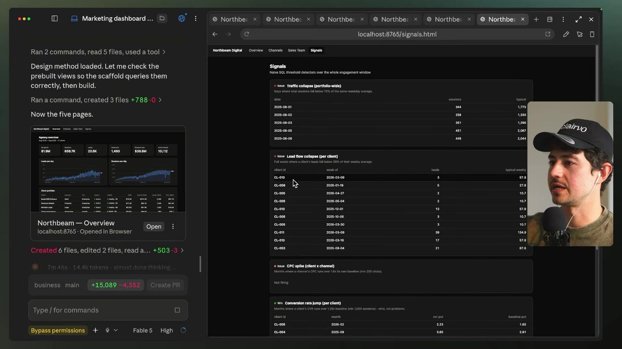This screenshot has height=349, width=622.
Task: Add a new browser tab
Action: tap(536, 19)
